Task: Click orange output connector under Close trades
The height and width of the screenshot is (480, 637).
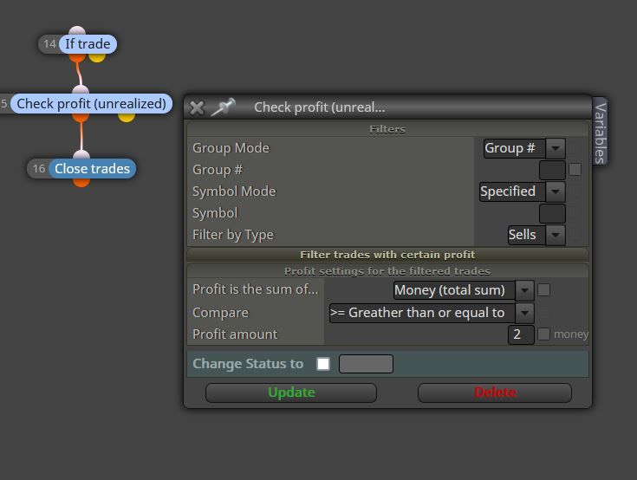Action: point(81,182)
